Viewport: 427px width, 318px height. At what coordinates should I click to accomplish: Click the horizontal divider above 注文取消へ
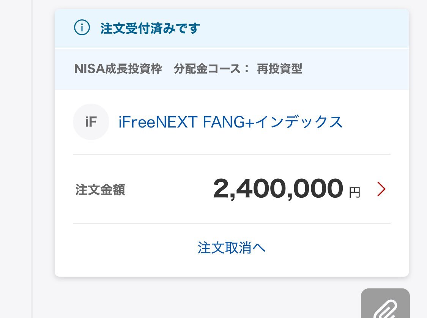231,224
